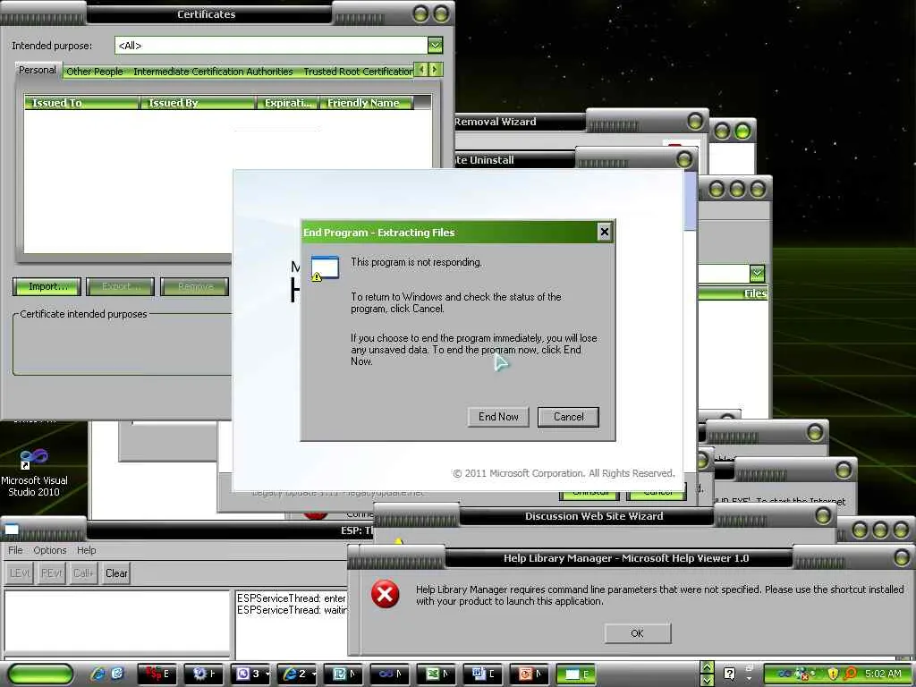Click the greyed Remove button
Image resolution: width=916 pixels, height=687 pixels.
pyautogui.click(x=195, y=286)
